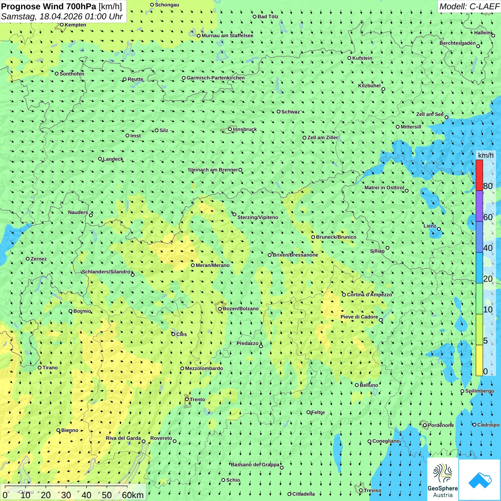
Task: Click the Landeck town marker
Action: tap(100, 159)
